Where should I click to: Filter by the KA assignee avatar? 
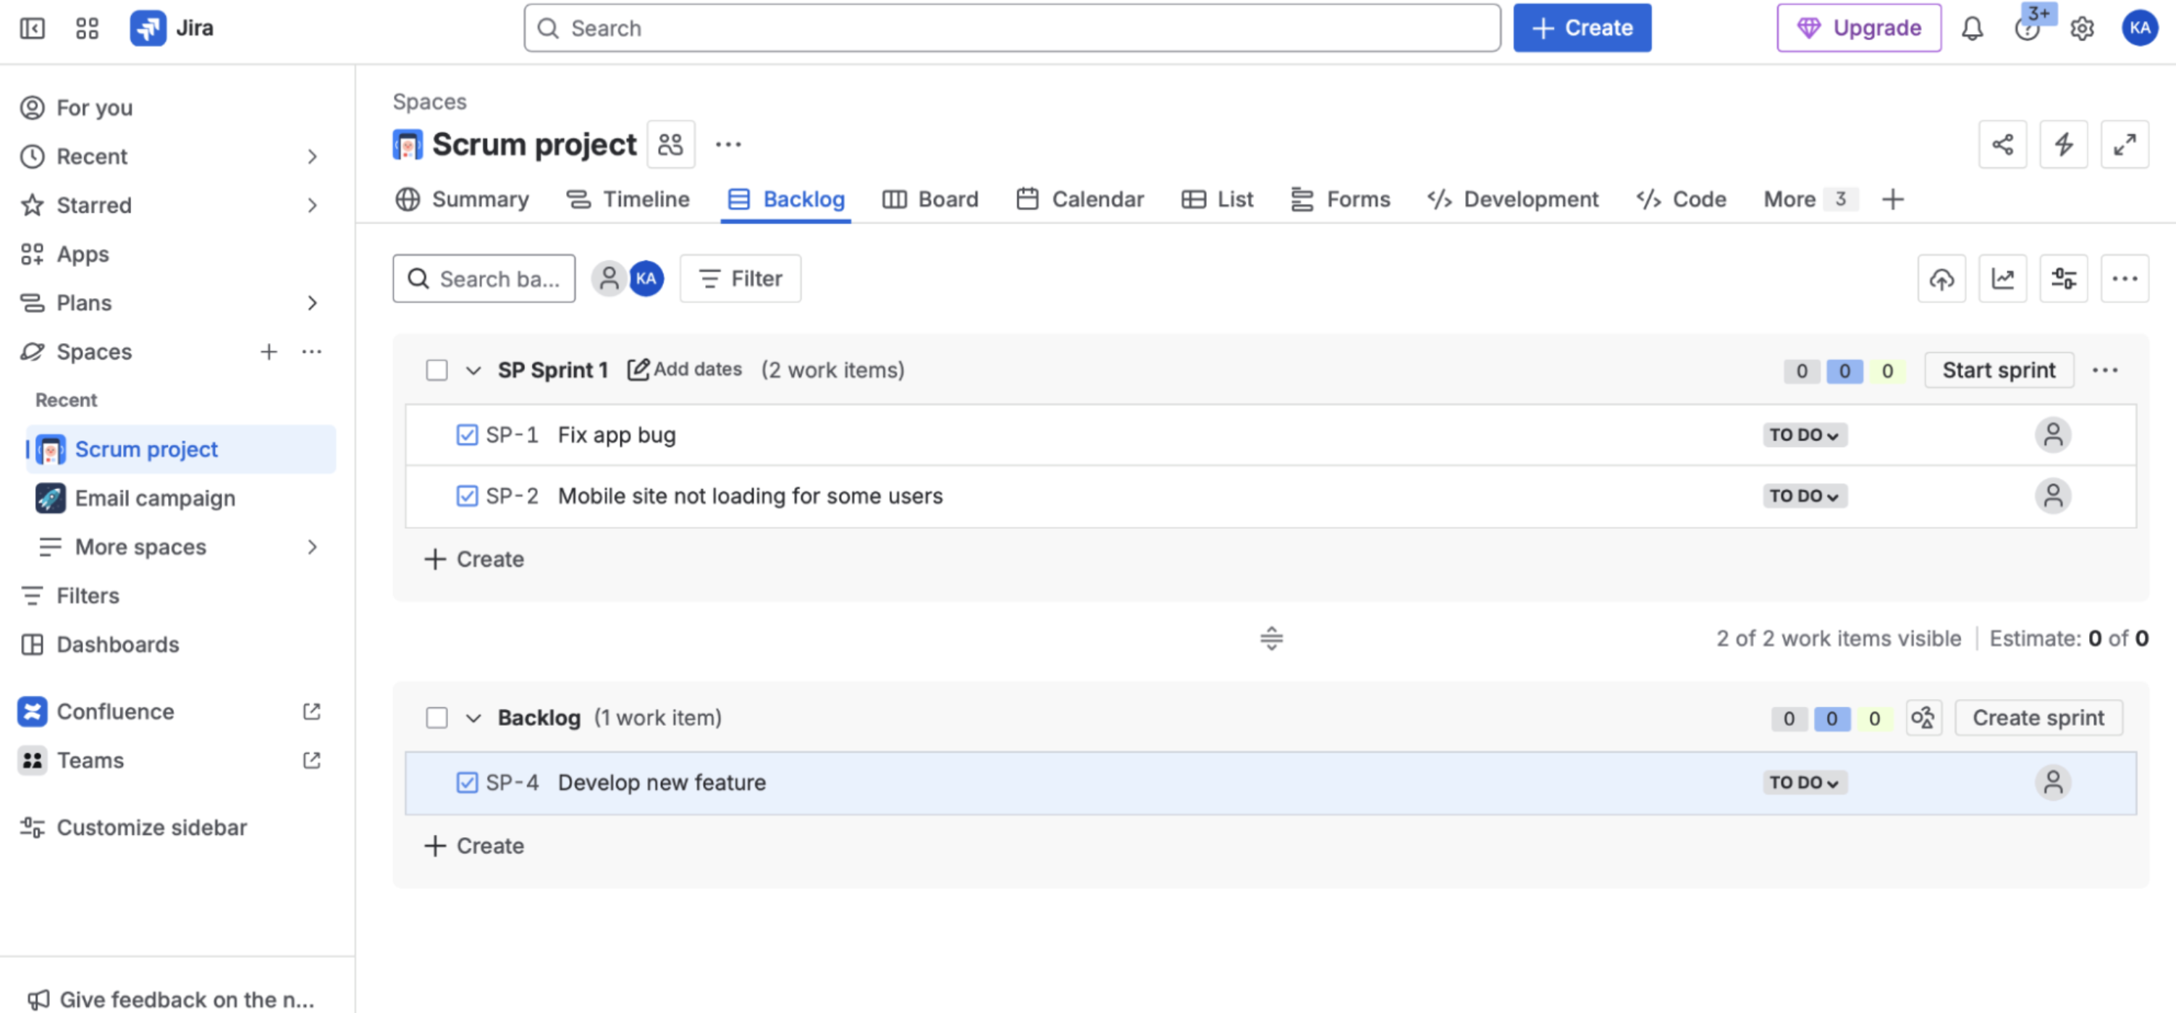[x=646, y=279]
